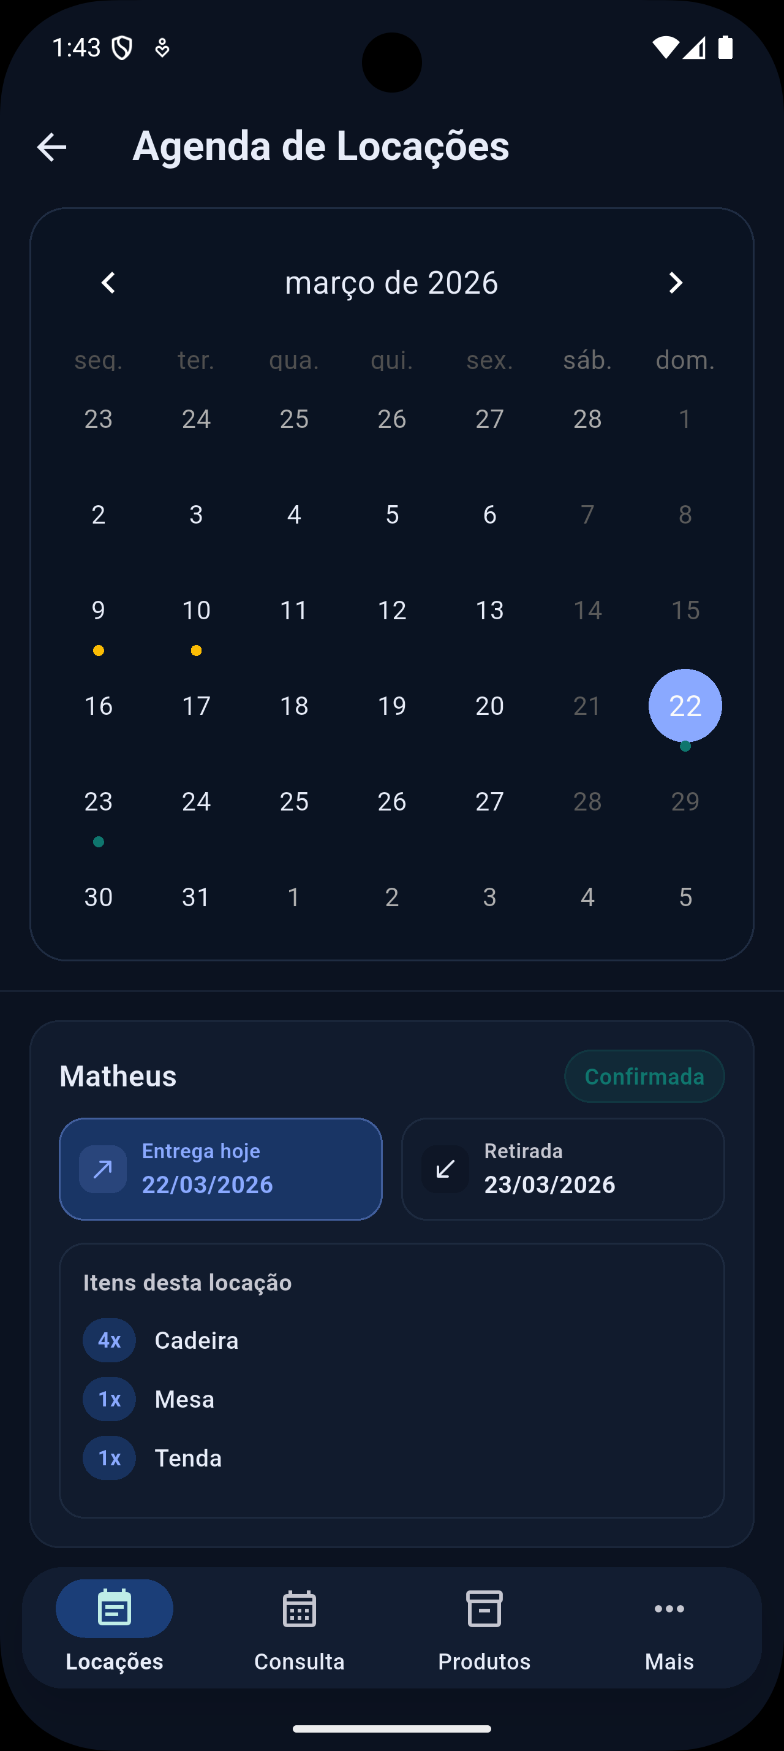Tap the Entrega outgoing arrow icon
The image size is (784, 1751).
103,1169
